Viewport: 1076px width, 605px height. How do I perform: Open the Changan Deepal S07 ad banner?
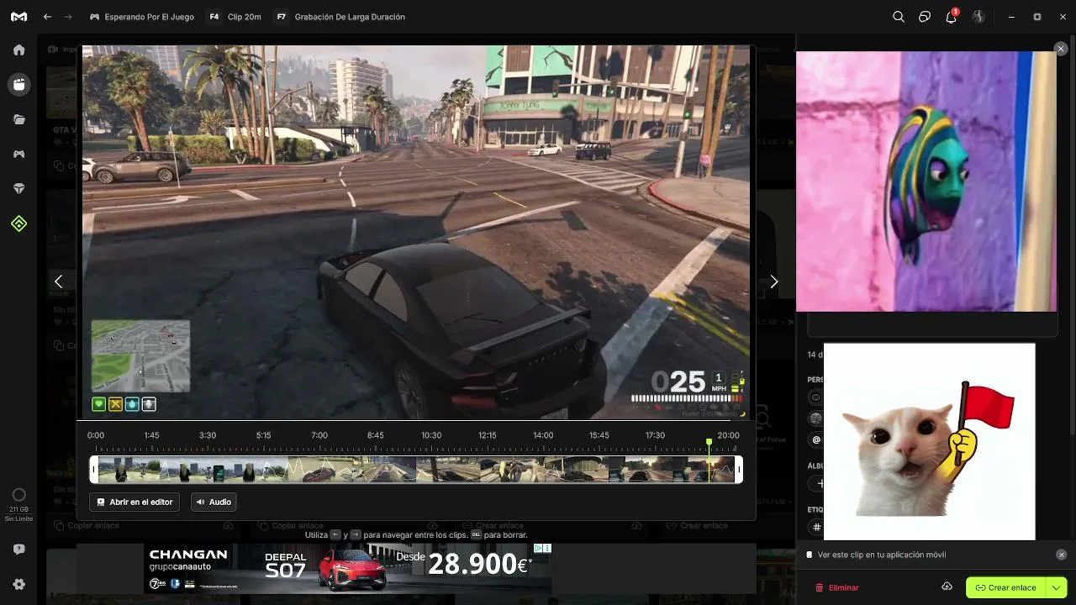(x=347, y=568)
